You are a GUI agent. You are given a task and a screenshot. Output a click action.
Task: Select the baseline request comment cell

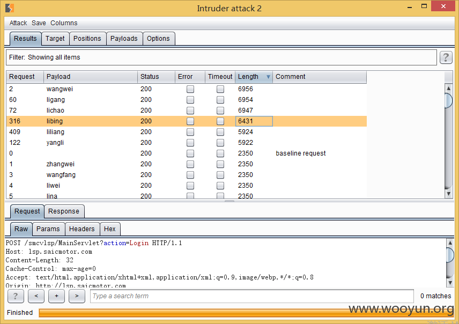pos(320,153)
